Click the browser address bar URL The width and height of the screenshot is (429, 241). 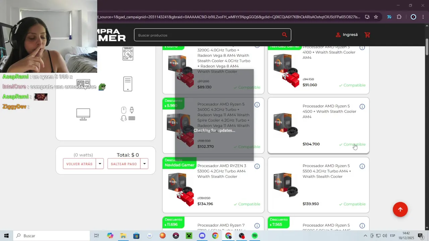(229, 17)
